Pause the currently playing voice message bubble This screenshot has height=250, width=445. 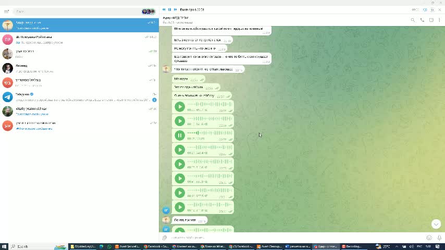click(180, 135)
